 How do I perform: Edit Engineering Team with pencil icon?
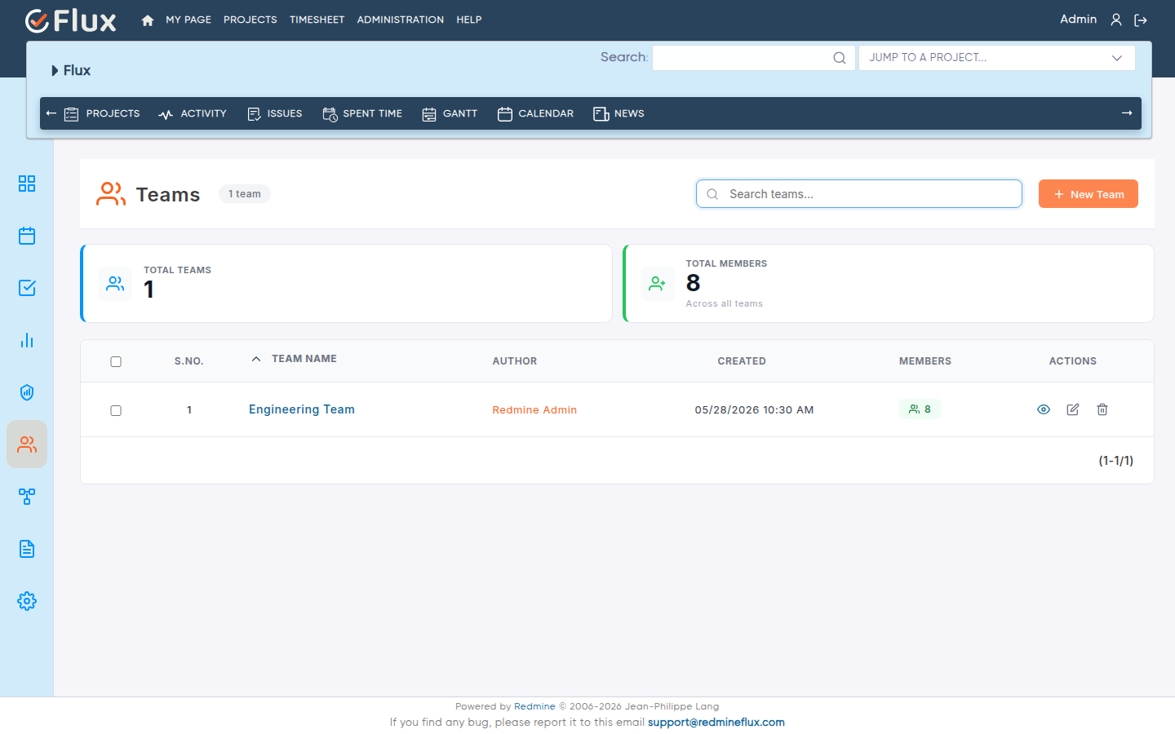click(1073, 409)
